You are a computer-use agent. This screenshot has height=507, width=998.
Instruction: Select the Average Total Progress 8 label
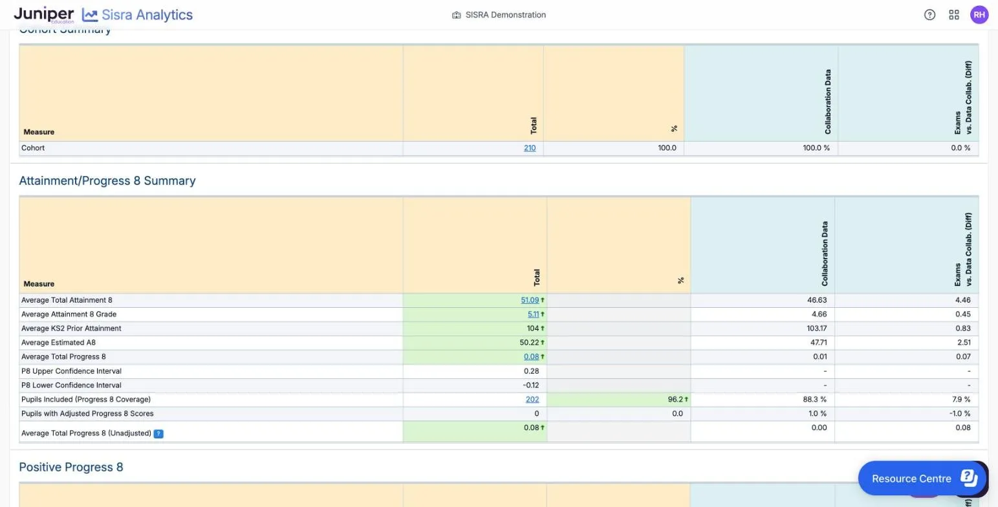(x=63, y=357)
